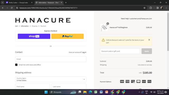
Task: Click the PayPal payment option icon
Action: [x=144, y=82]
